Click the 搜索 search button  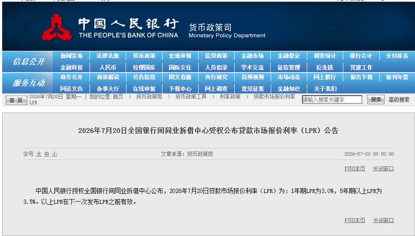coord(376,100)
